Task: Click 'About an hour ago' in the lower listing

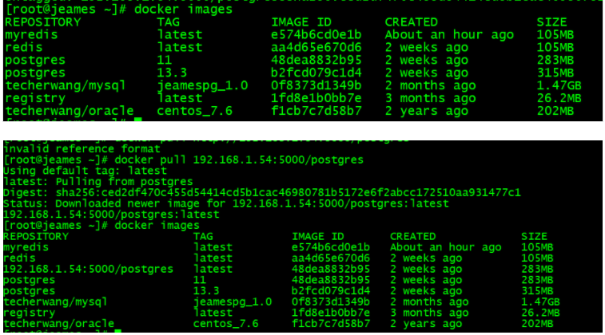Action: (x=446, y=247)
